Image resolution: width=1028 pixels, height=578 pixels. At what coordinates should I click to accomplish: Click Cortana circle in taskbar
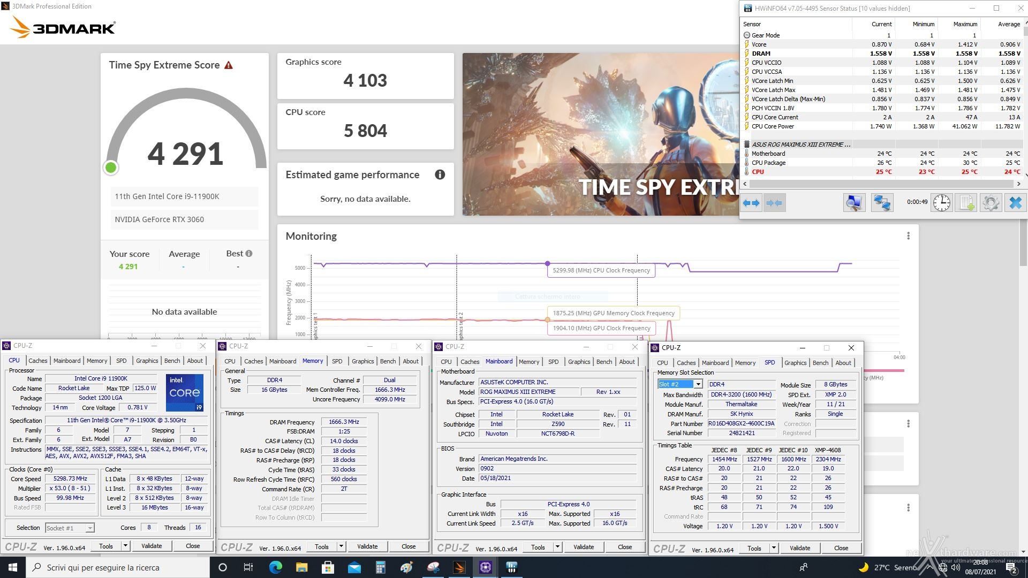[x=223, y=567]
